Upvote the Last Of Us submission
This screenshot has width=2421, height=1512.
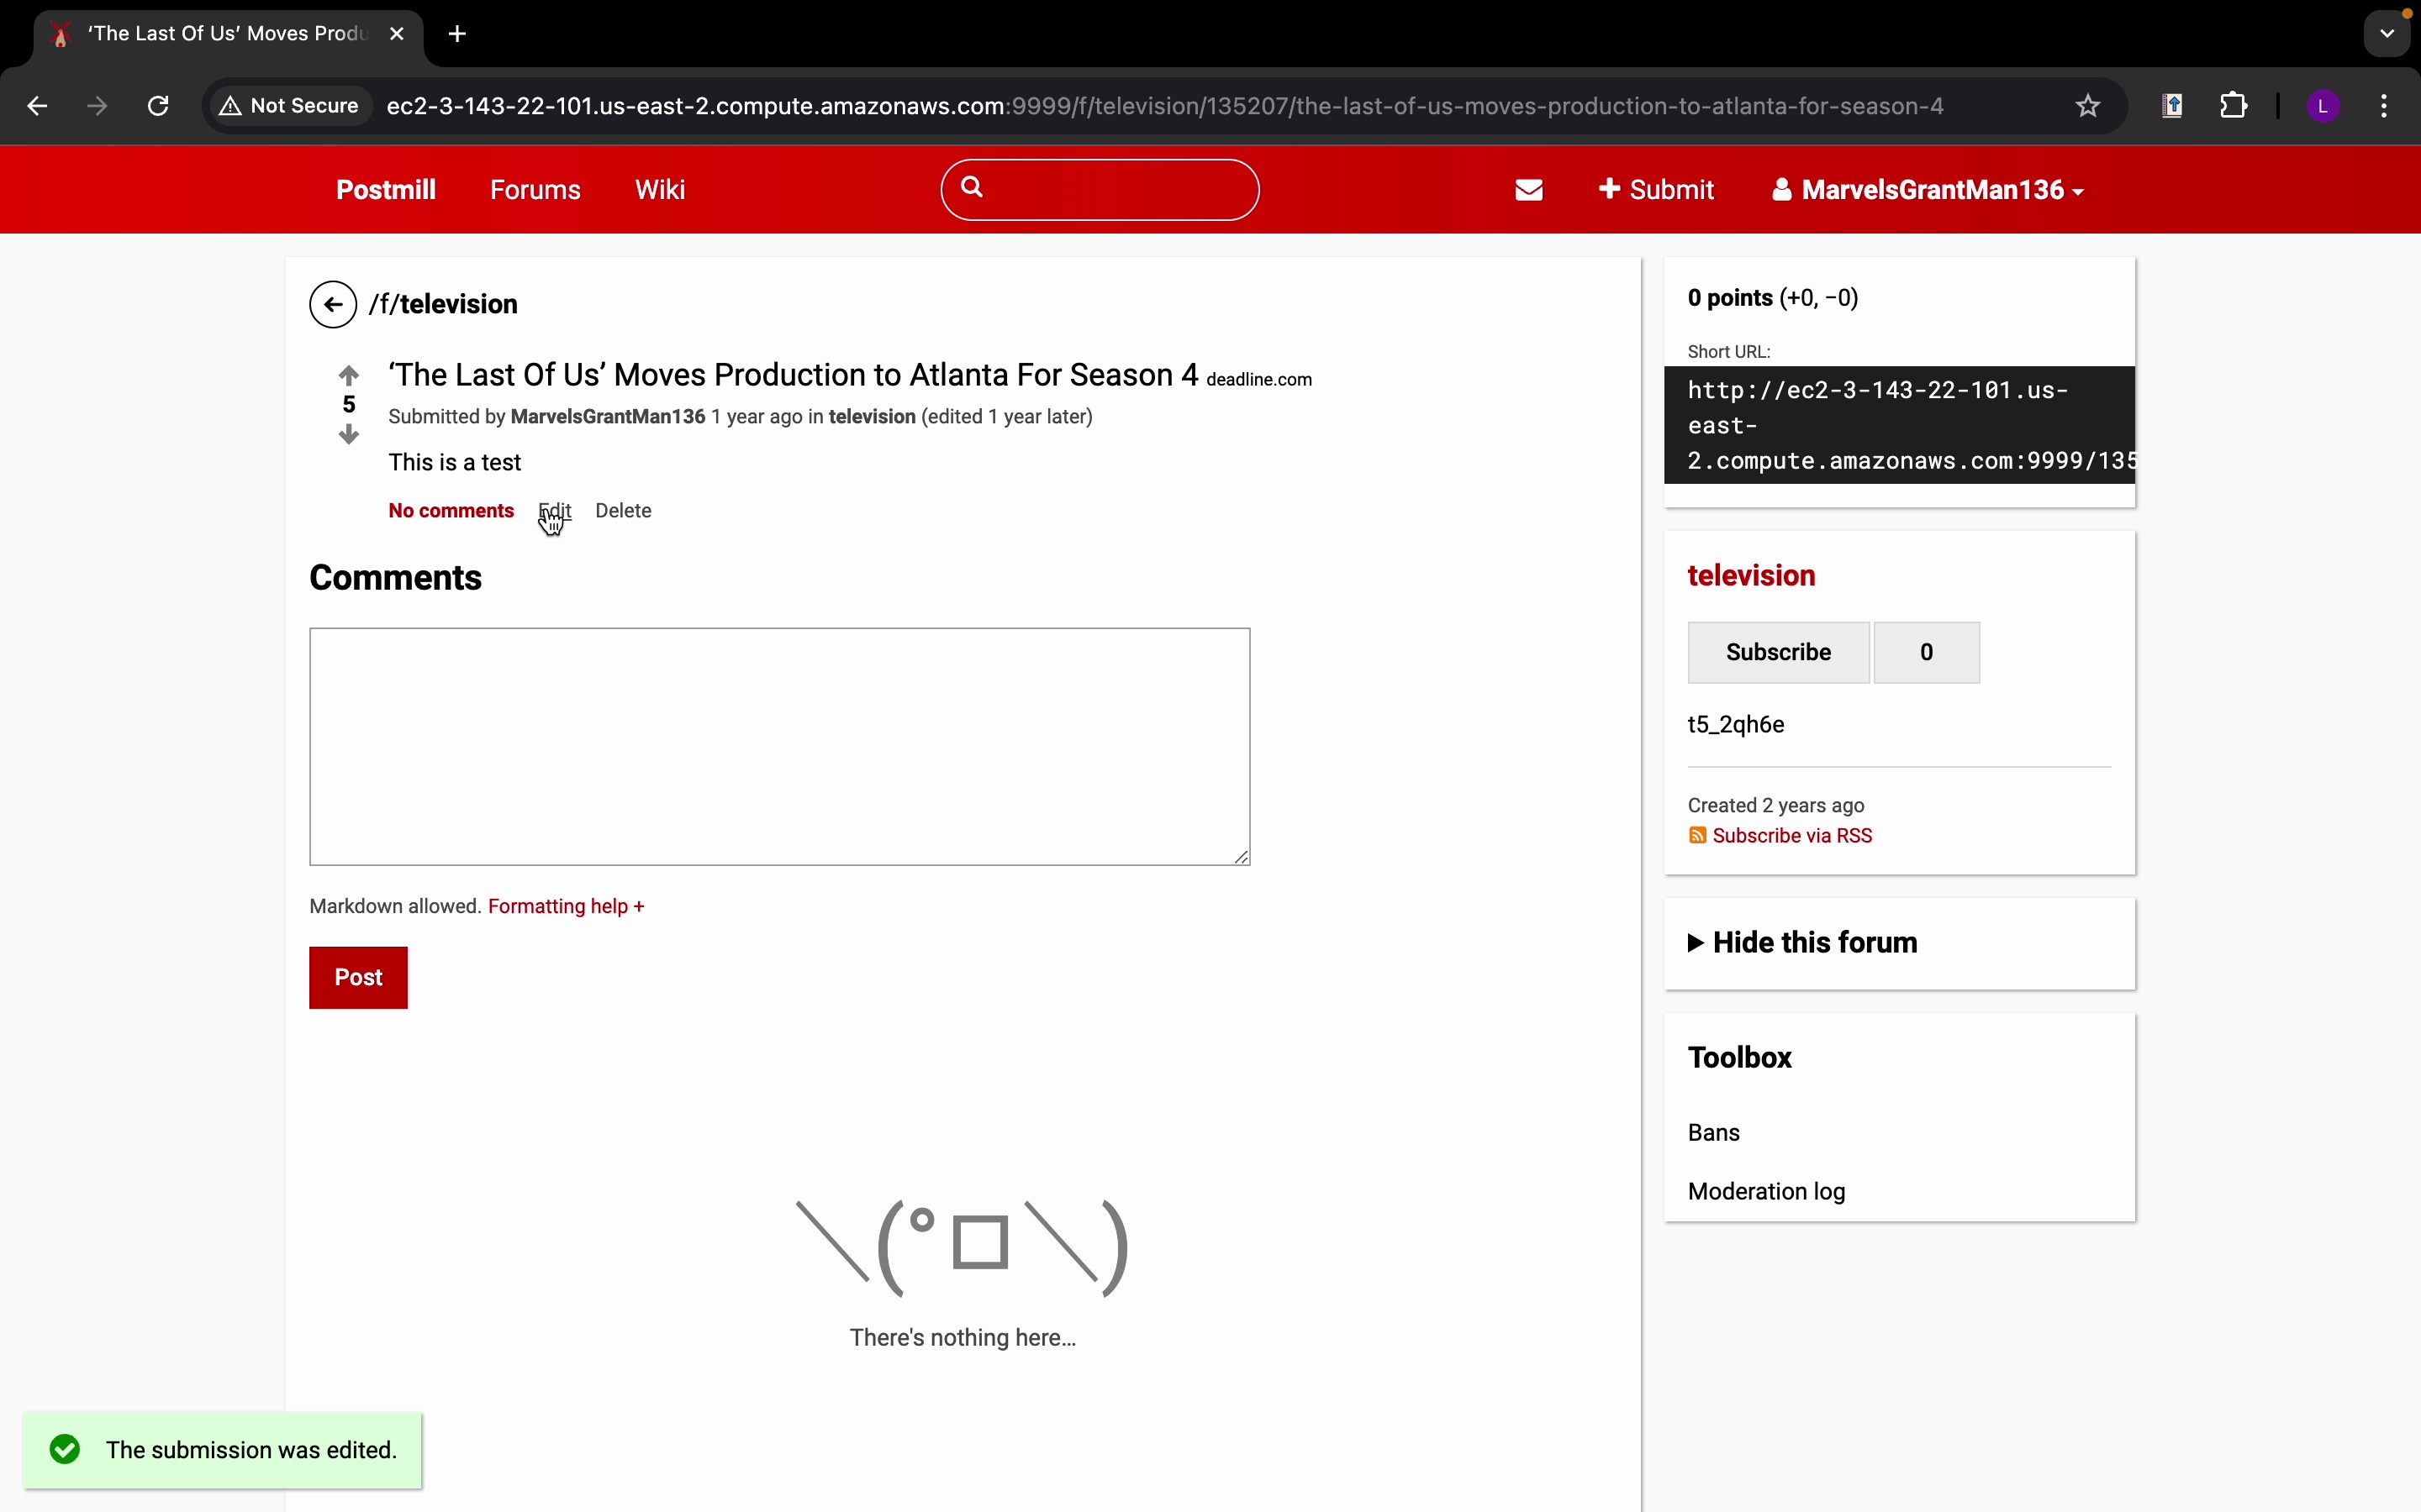point(348,376)
